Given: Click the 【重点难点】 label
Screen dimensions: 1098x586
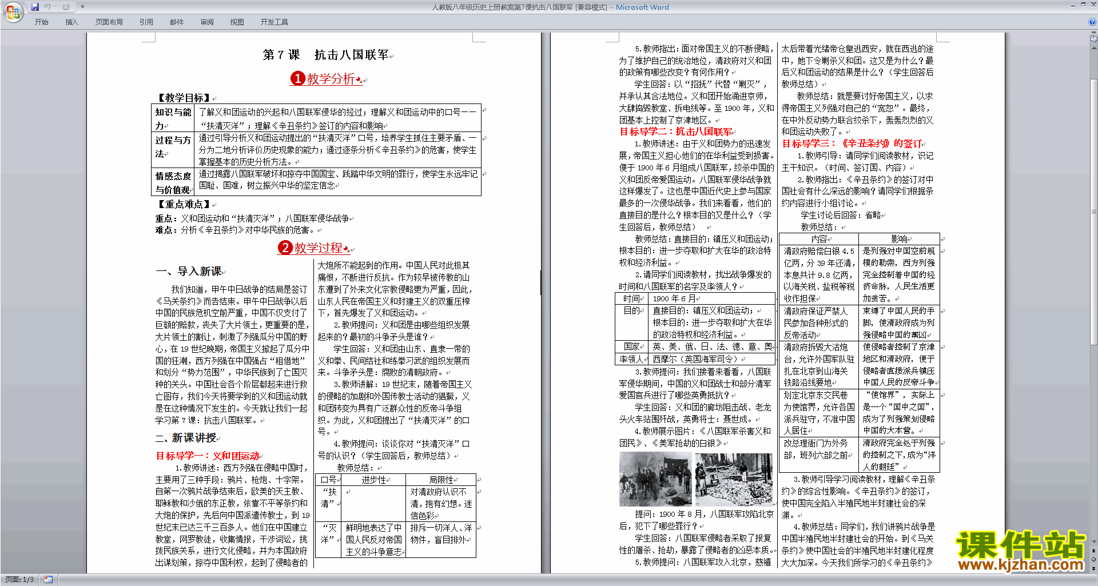Looking at the screenshot, I should pyautogui.click(x=183, y=204).
